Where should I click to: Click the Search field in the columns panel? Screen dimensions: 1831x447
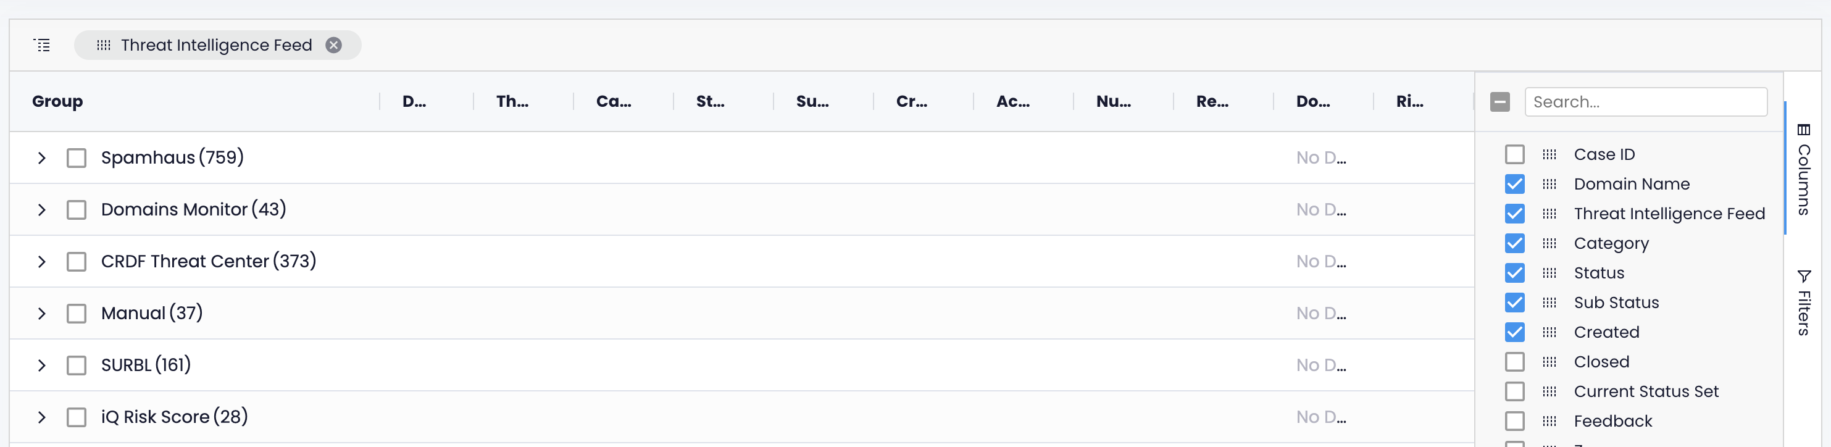coord(1646,102)
